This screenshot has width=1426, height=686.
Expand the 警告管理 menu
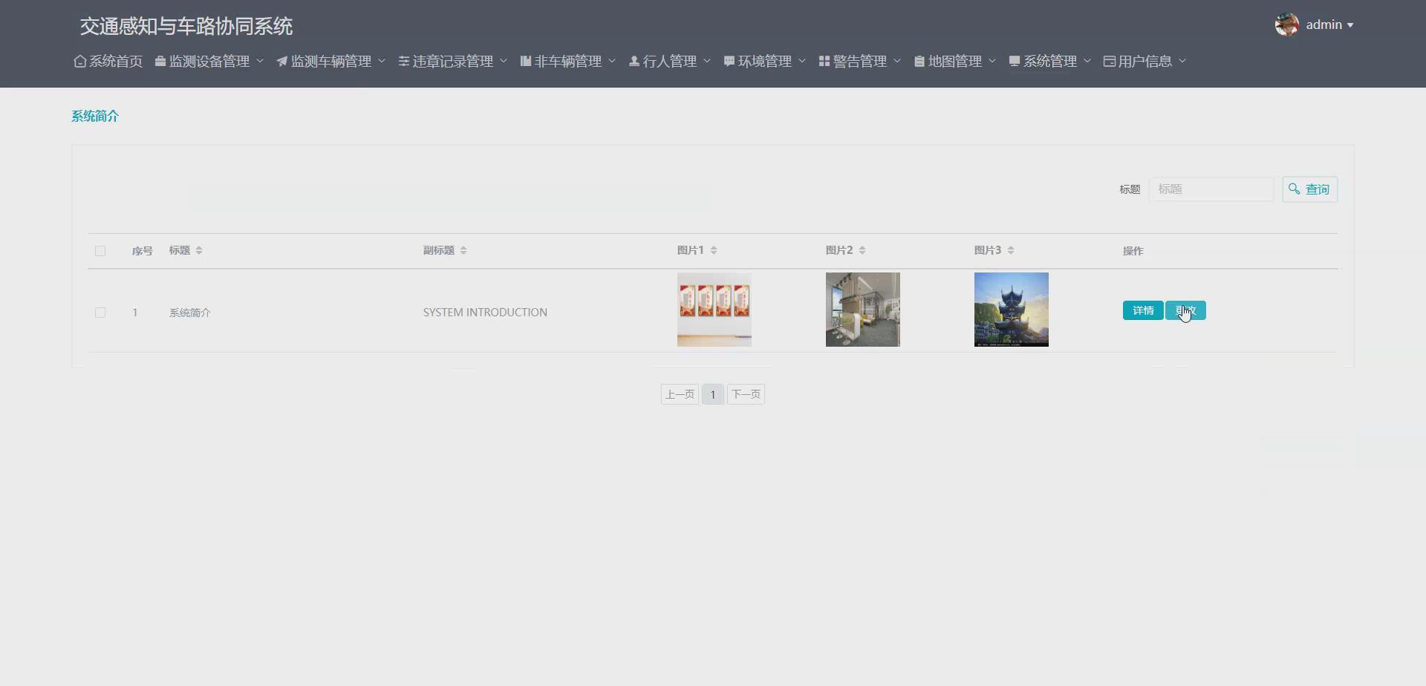(859, 61)
